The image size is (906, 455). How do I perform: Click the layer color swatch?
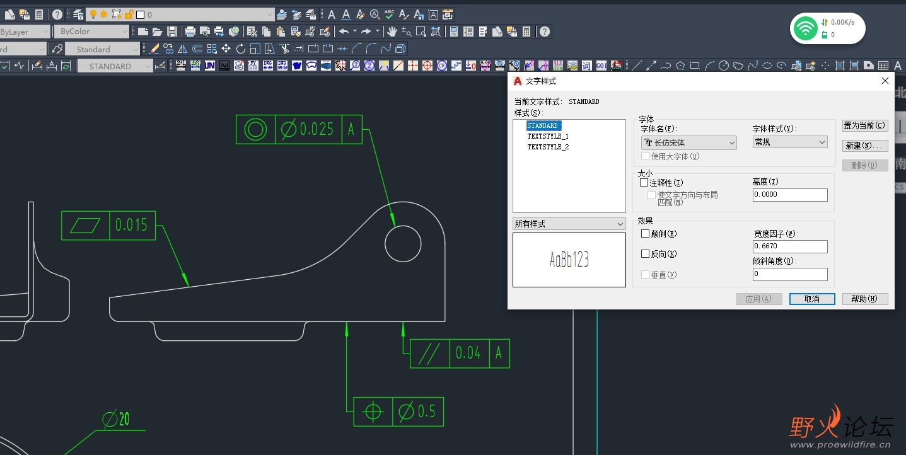click(x=140, y=14)
